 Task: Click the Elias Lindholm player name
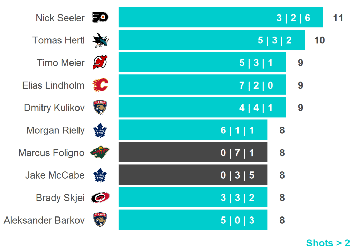coord(53,85)
